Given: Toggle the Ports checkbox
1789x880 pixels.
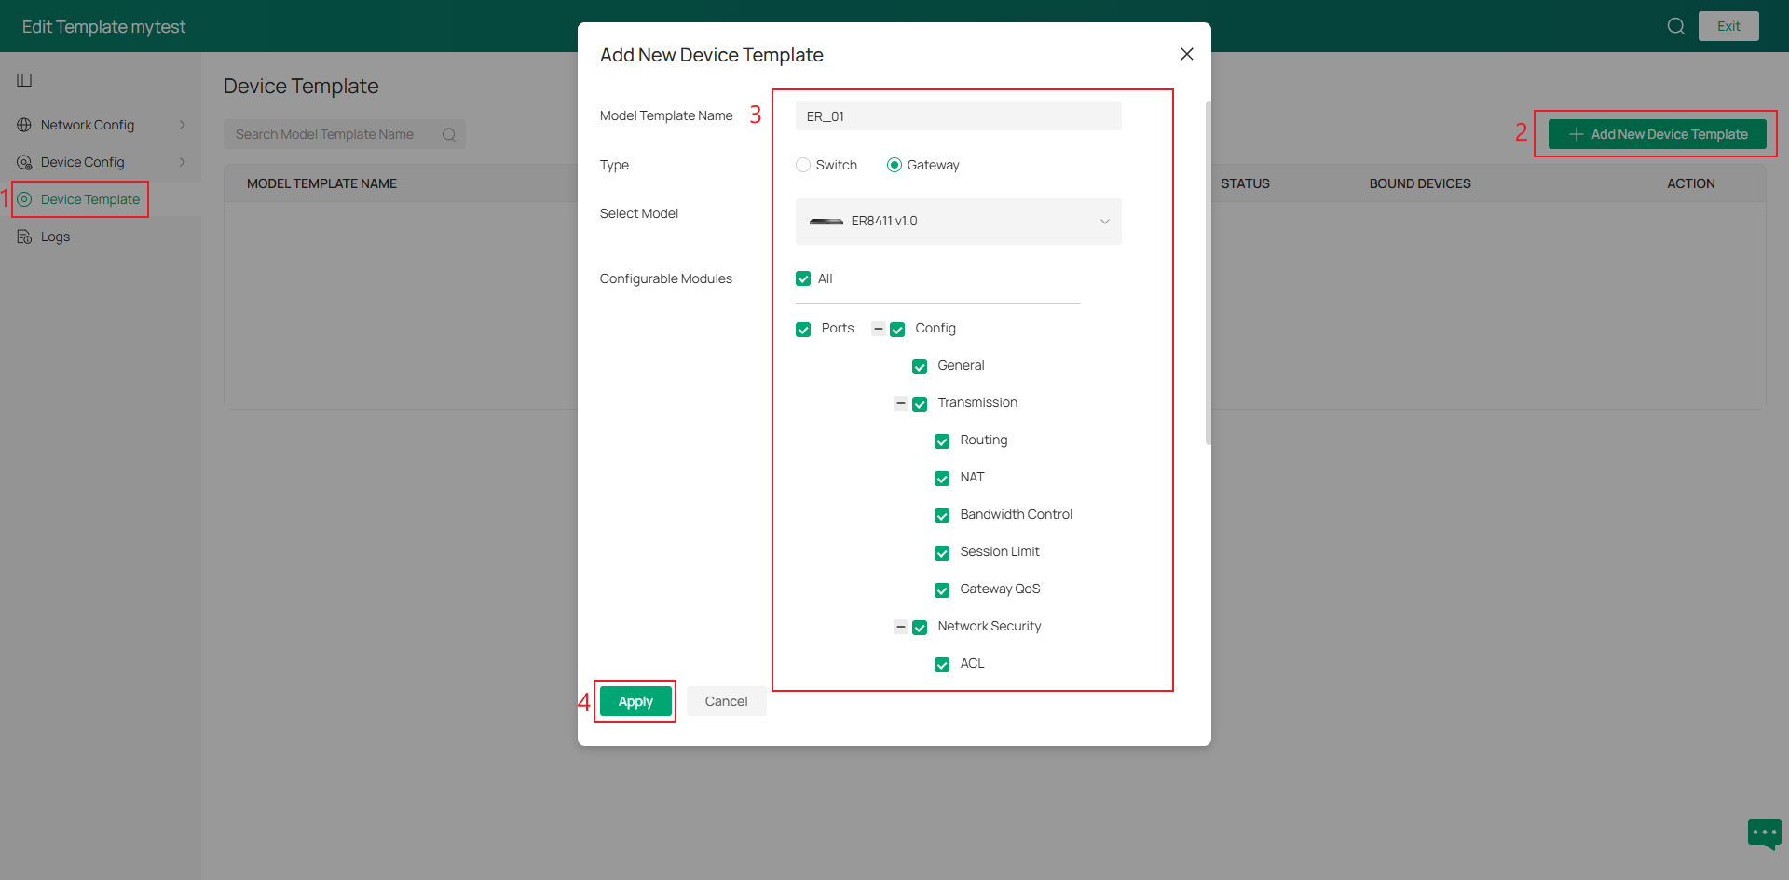Looking at the screenshot, I should click(x=803, y=330).
